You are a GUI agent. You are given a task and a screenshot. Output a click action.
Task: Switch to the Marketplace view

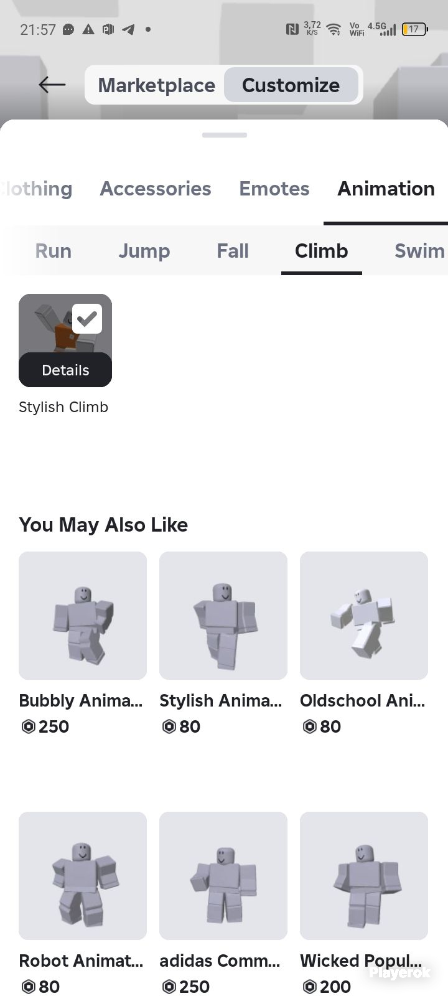click(156, 85)
